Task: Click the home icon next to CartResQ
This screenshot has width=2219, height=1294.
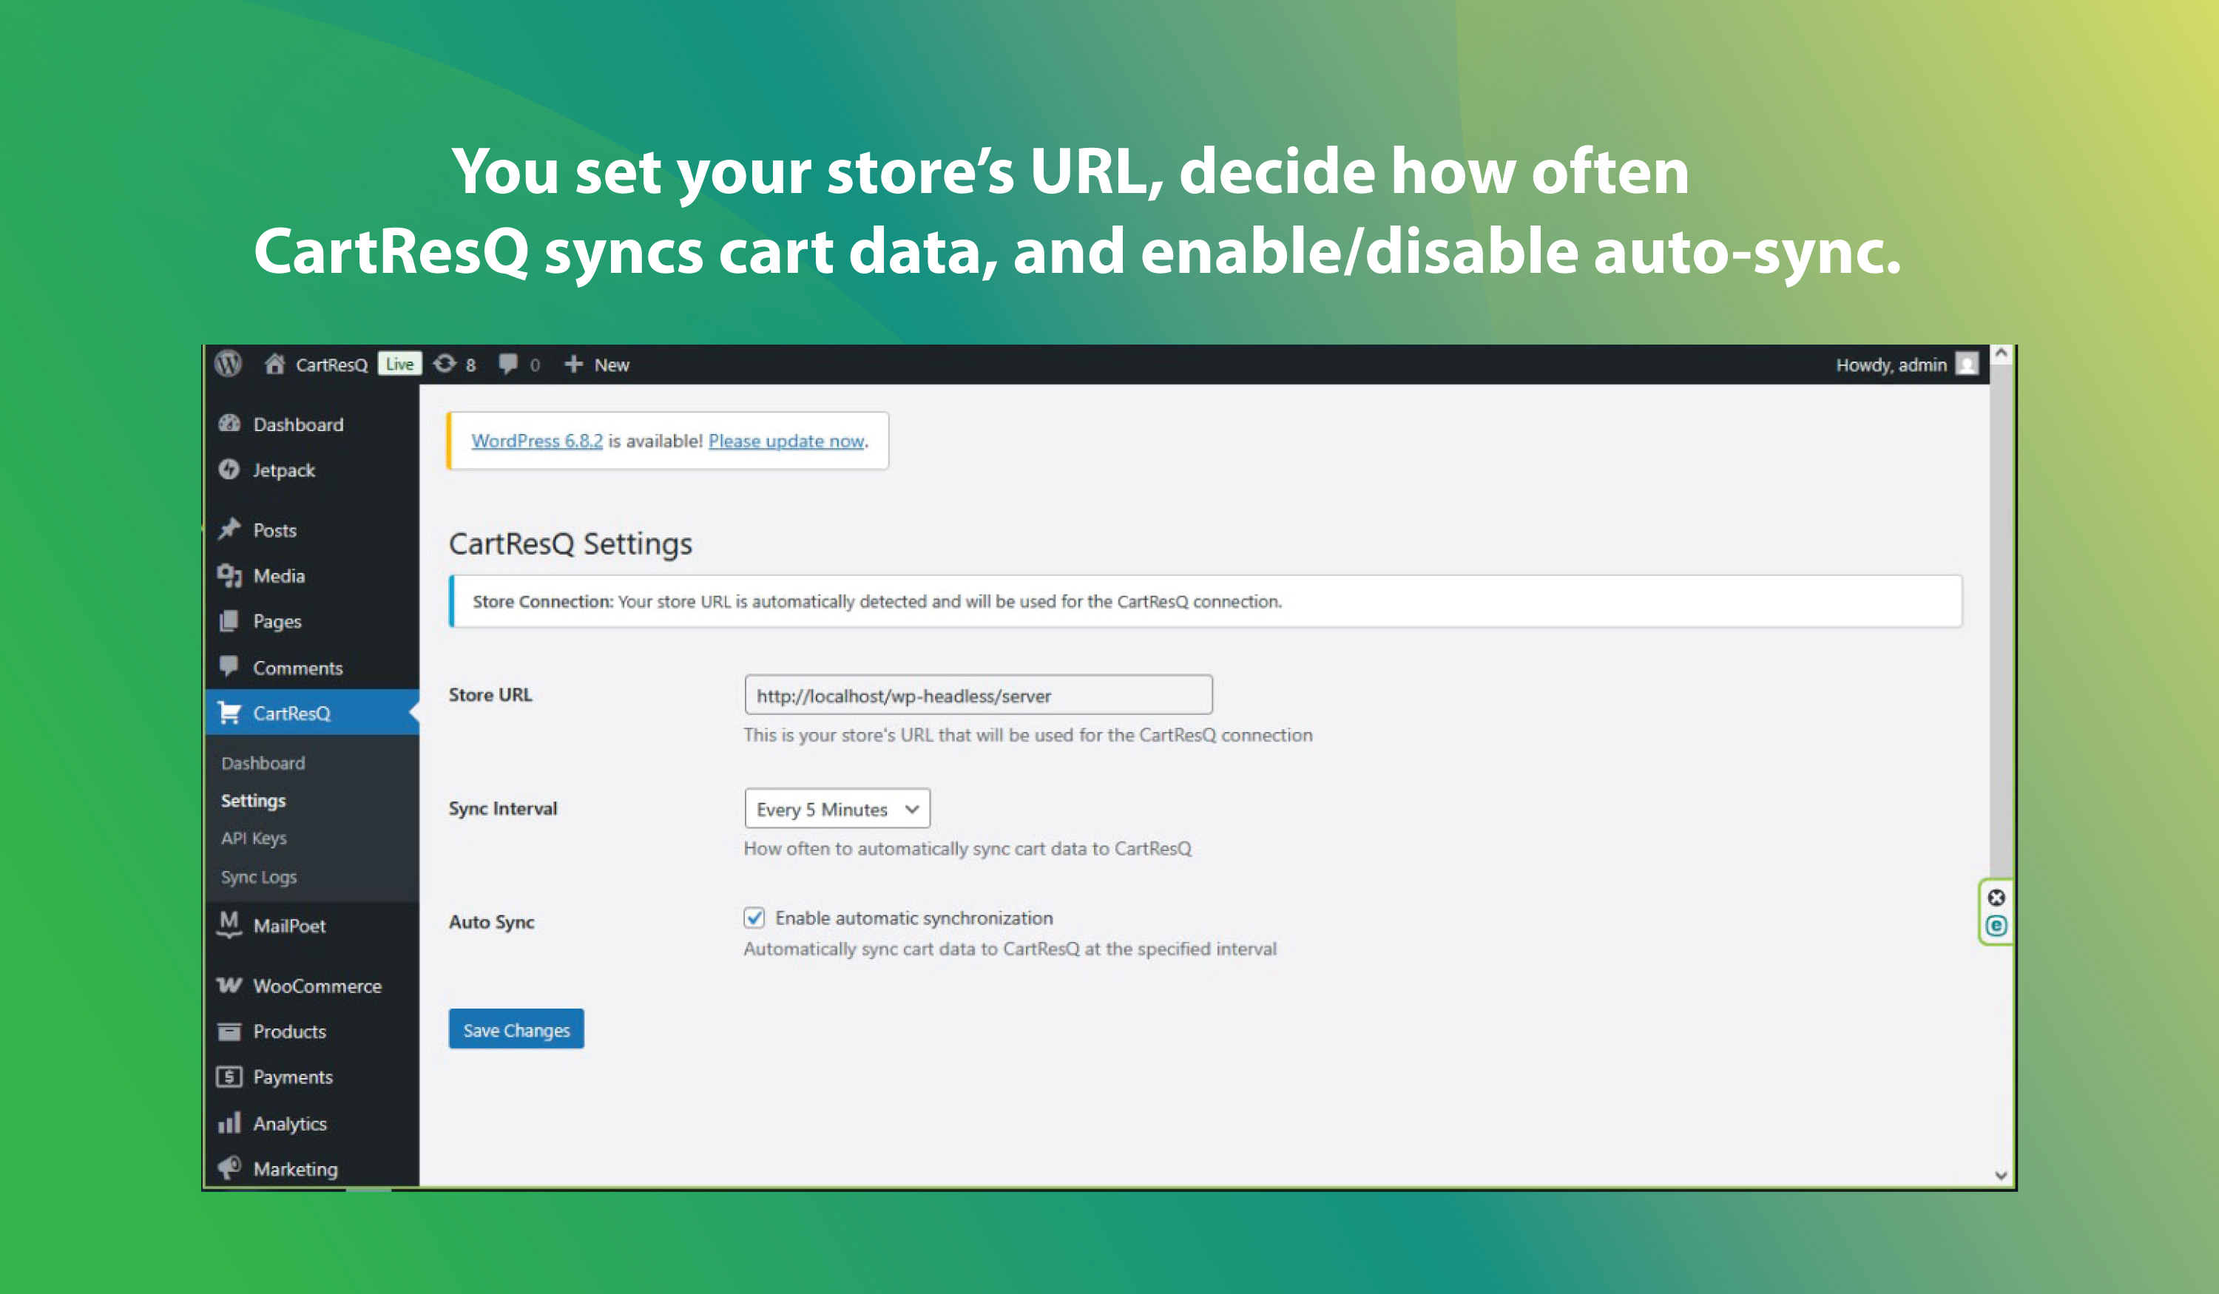Action: point(274,364)
